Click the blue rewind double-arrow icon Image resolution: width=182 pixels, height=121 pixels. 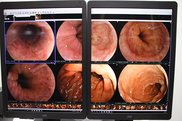25,13
